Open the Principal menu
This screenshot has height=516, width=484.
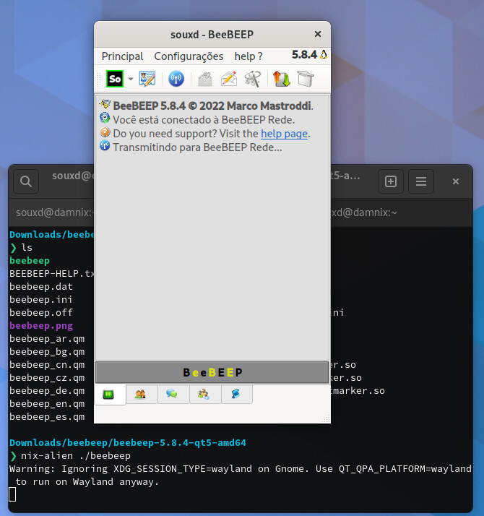point(122,56)
